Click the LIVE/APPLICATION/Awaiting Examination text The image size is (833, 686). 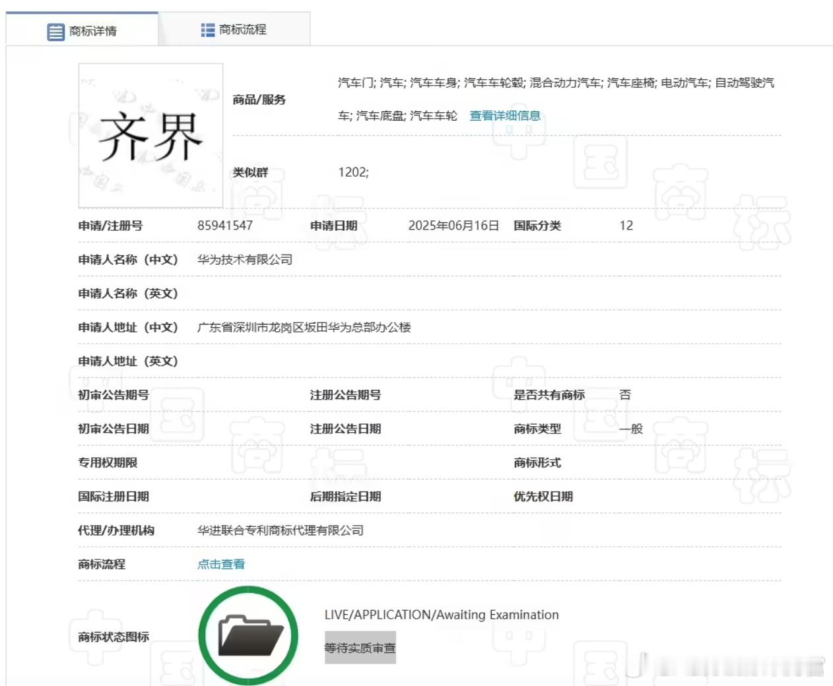tap(442, 615)
